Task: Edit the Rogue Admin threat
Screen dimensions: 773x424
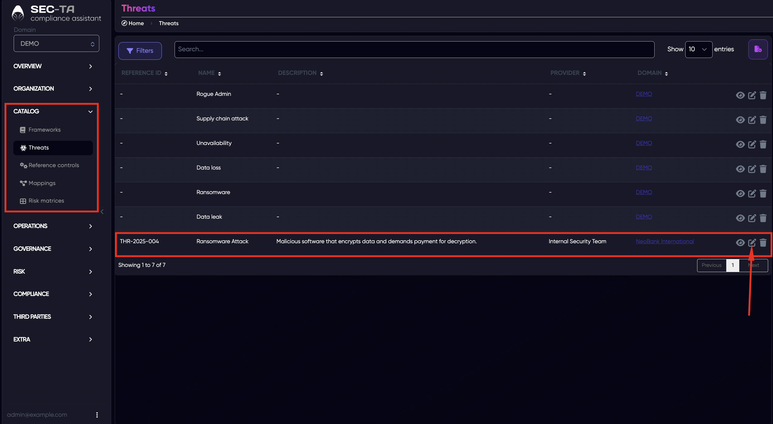Action: point(752,95)
